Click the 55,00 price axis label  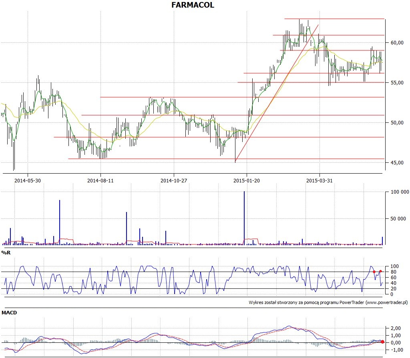pos(397,82)
